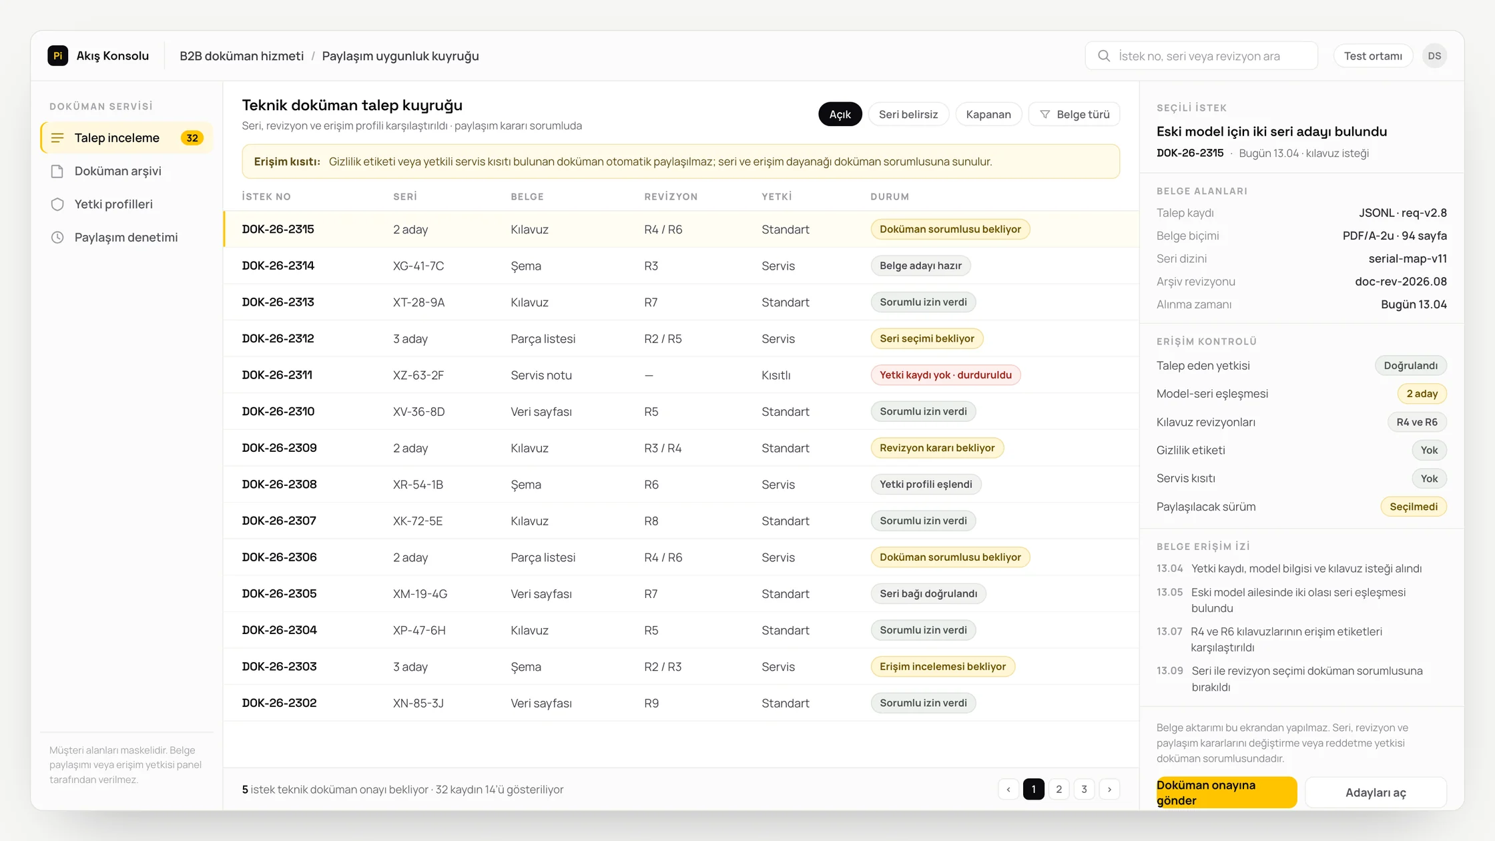
Task: Click the DURUM column header
Action: [x=890, y=196]
